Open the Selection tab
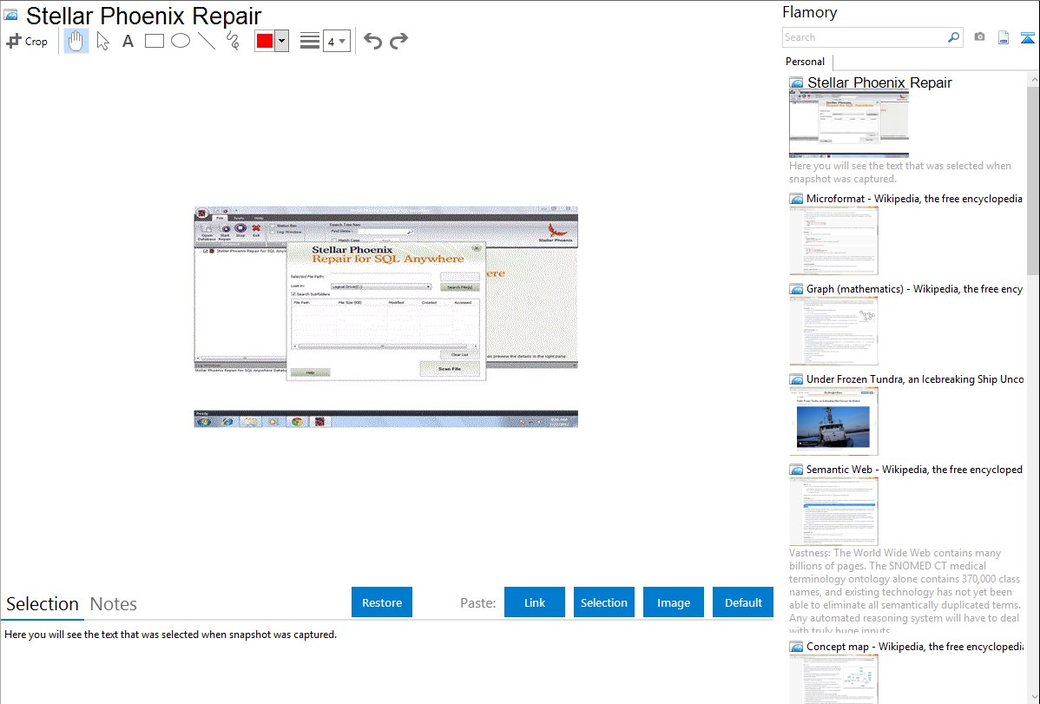Screen dimensions: 1040x704 click(43, 604)
